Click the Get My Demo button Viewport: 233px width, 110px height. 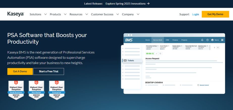point(215,14)
